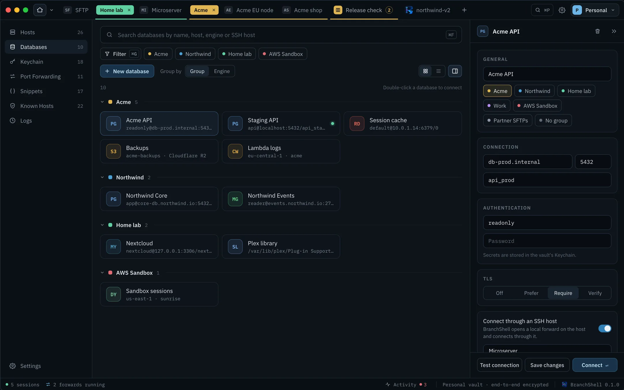Click Save changes button
Viewport: 624px width, 390px height.
547,365
